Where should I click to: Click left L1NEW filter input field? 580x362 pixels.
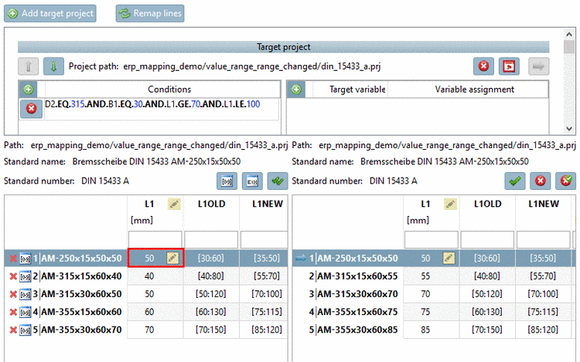[x=264, y=239]
